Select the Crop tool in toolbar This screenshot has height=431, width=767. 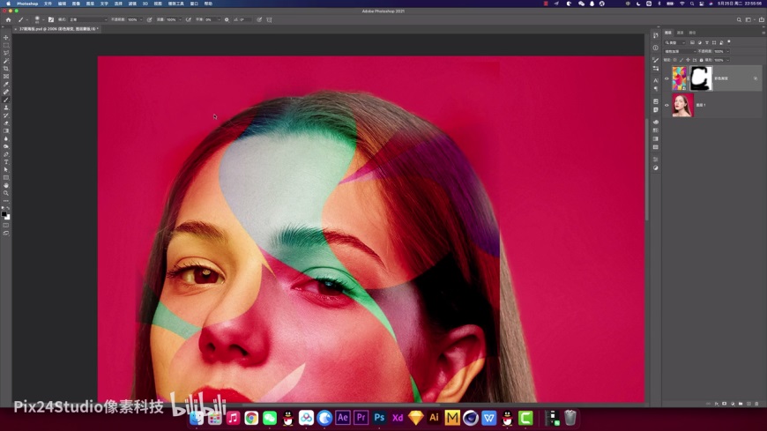(x=6, y=69)
